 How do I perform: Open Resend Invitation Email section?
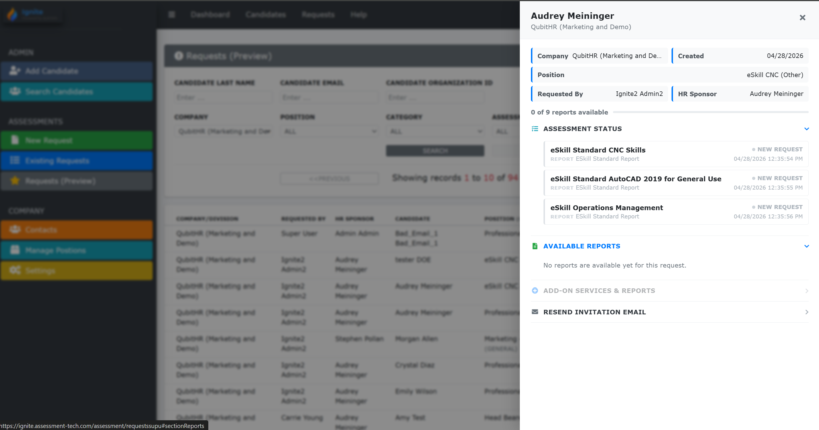pyautogui.click(x=670, y=312)
